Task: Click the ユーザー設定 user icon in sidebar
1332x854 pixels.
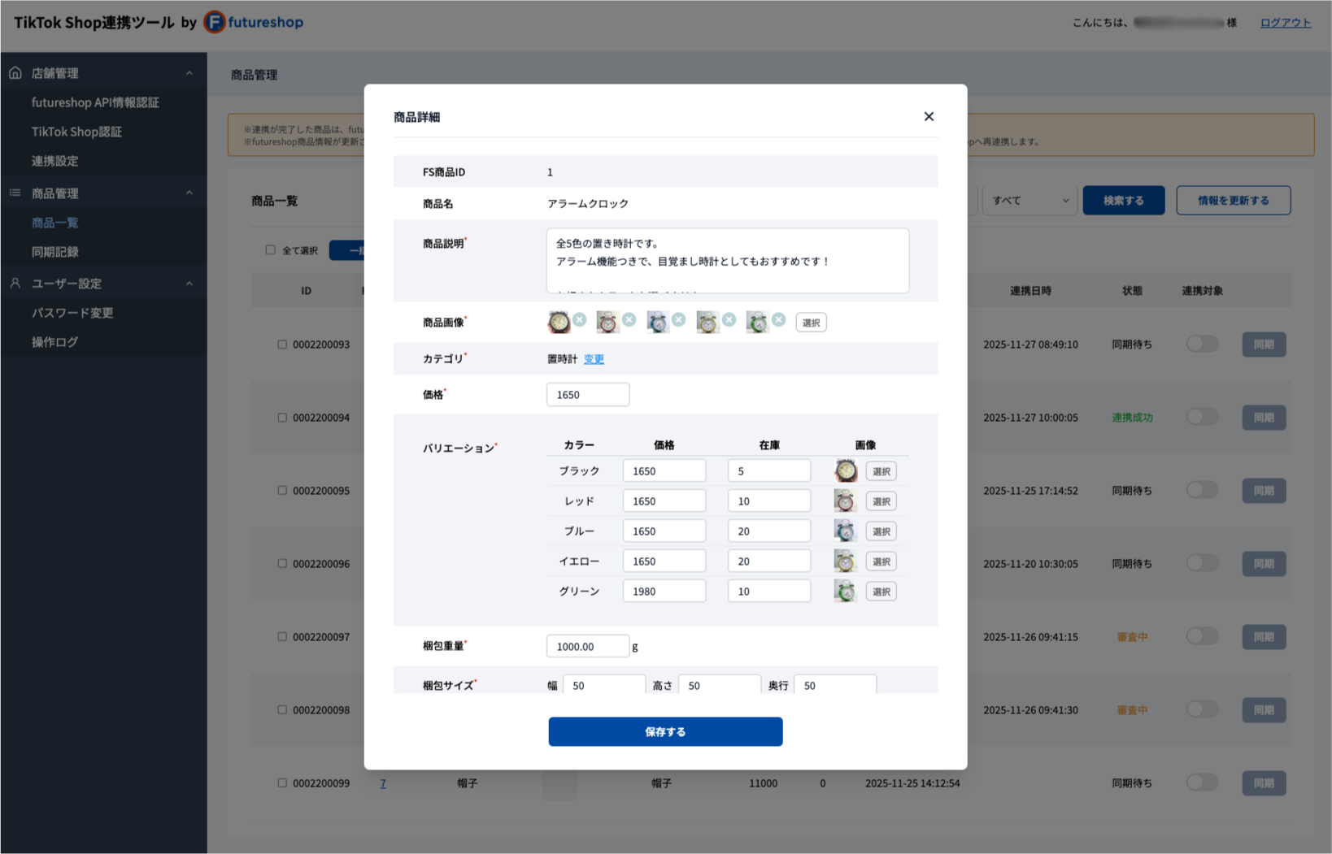Action: (x=15, y=284)
